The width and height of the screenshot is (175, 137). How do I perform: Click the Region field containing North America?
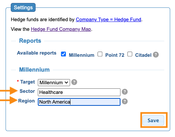tap(79, 102)
